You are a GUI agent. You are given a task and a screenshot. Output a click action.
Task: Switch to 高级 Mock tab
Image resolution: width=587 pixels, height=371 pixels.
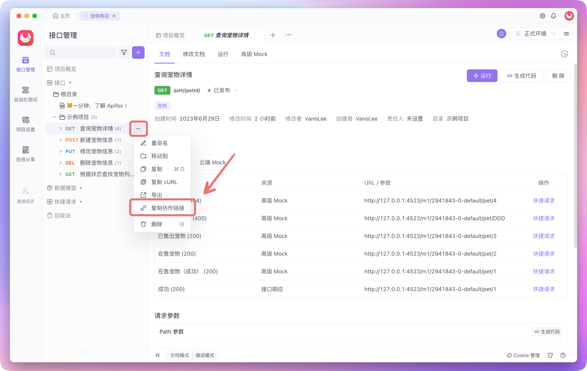(x=254, y=54)
